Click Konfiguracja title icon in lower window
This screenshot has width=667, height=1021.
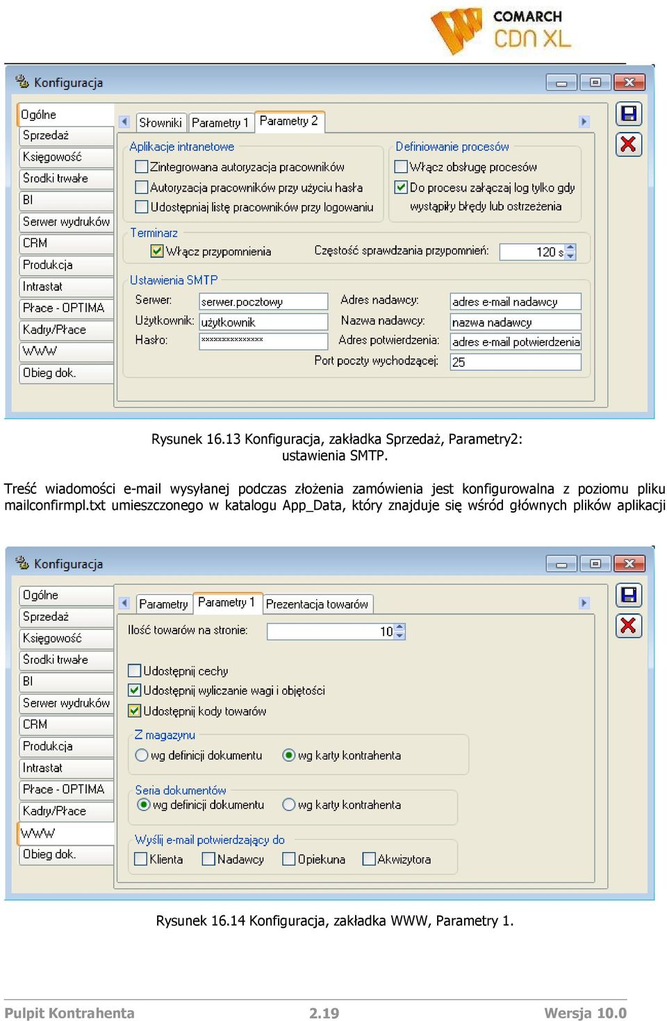click(x=22, y=563)
